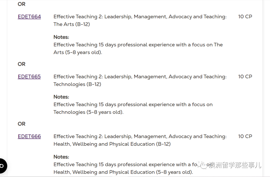270x177 pixels.
Task: Click the OR separator above EDET666
Action: (21, 124)
